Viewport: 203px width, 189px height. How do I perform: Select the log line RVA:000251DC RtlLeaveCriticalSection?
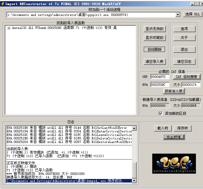pyautogui.click(x=69, y=135)
